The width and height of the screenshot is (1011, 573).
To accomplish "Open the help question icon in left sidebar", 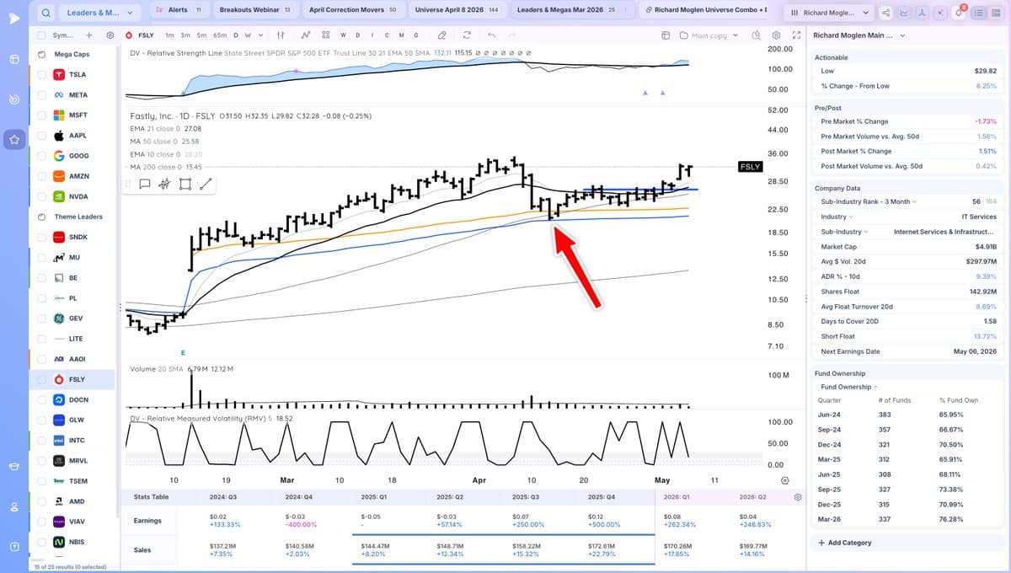I will tap(14, 547).
